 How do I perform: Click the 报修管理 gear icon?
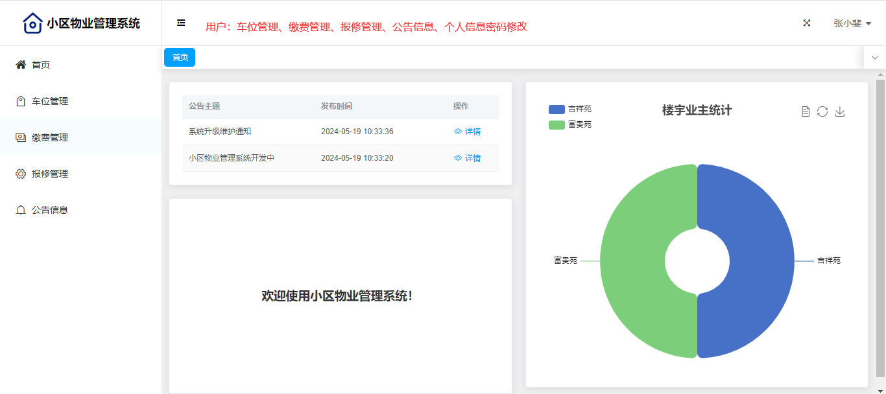pyautogui.click(x=21, y=174)
